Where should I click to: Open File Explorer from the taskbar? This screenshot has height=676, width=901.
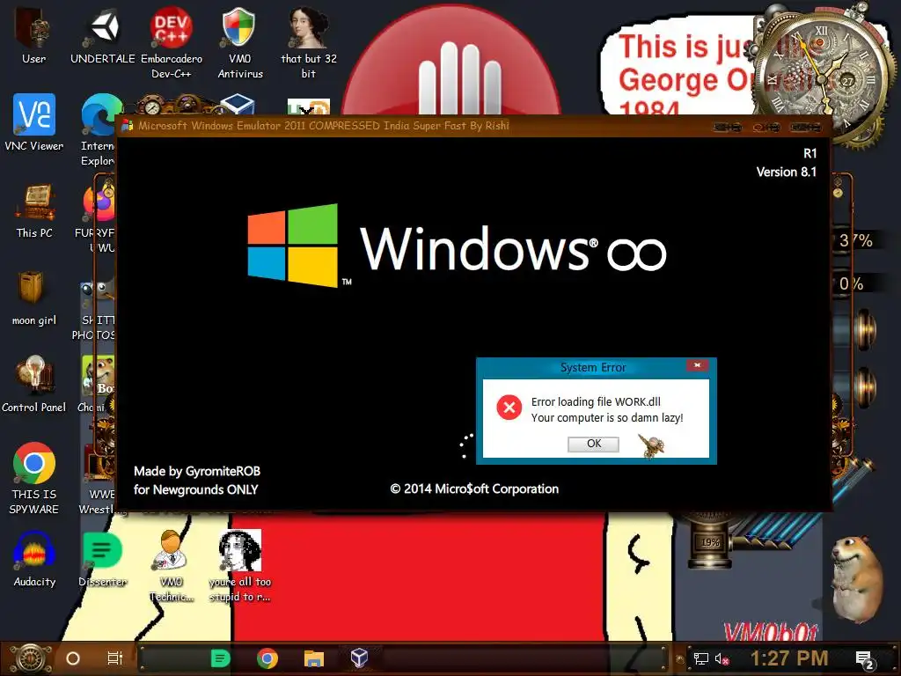[x=314, y=658]
